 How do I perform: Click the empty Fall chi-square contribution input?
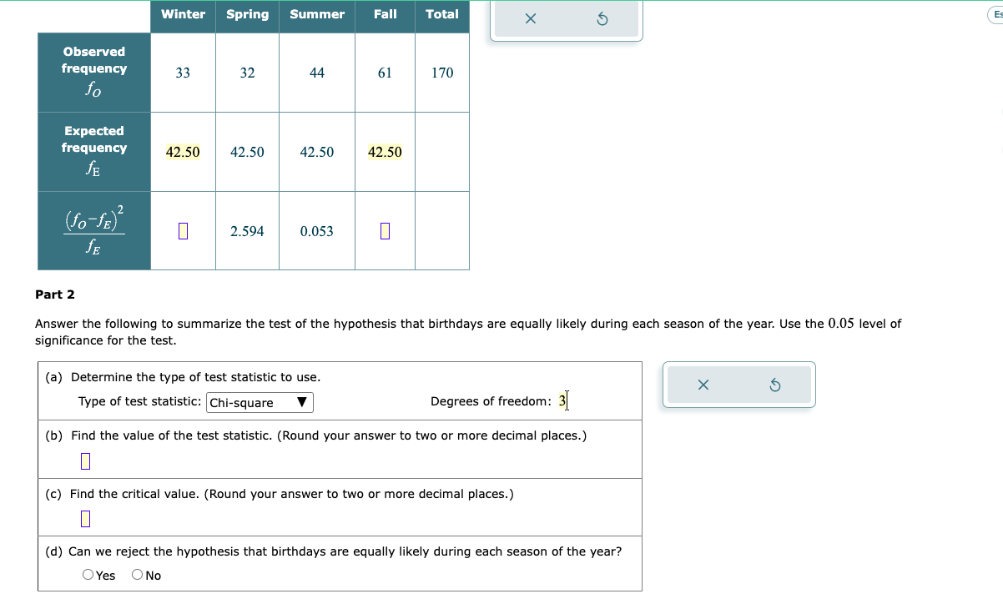pyautogui.click(x=385, y=231)
